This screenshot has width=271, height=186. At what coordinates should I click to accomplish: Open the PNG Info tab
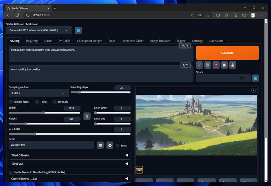65,41
